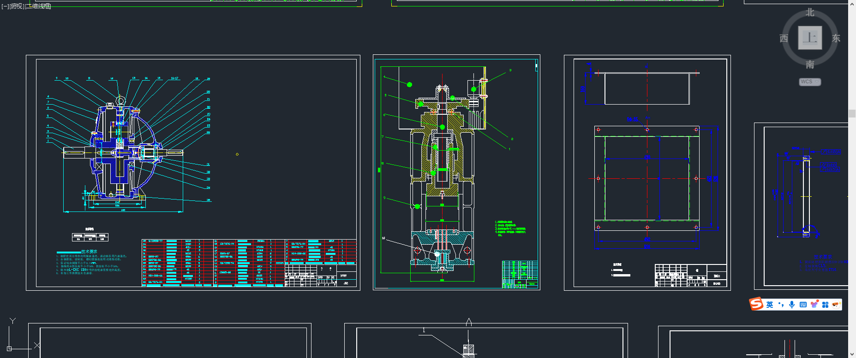Open the IME soft keyboard icon
856x358 pixels.
click(803, 305)
